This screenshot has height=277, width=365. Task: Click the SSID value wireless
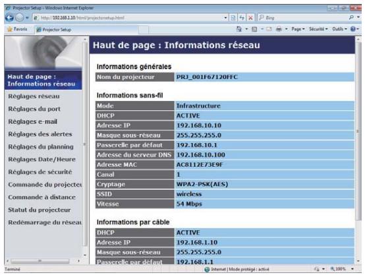click(189, 194)
